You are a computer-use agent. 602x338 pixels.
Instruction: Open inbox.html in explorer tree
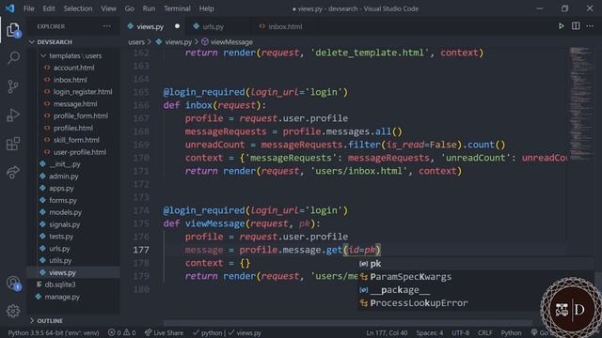70,80
